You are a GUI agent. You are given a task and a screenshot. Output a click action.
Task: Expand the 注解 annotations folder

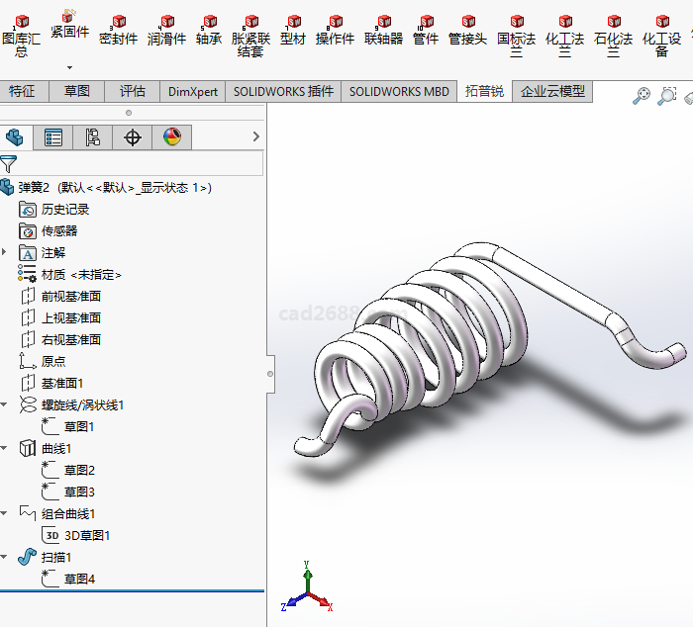pyautogui.click(x=6, y=252)
